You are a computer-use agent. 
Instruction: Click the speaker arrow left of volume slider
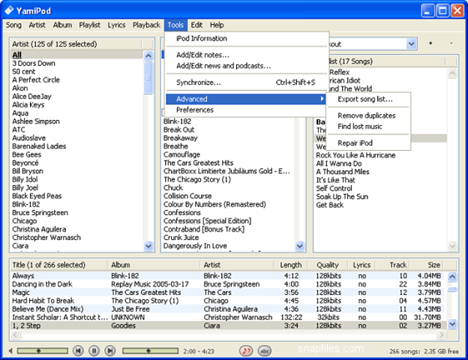(x=10, y=350)
